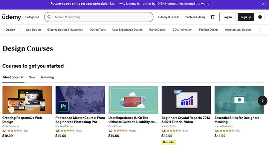Click the Udemy logo
269x148 pixels.
point(12,17)
